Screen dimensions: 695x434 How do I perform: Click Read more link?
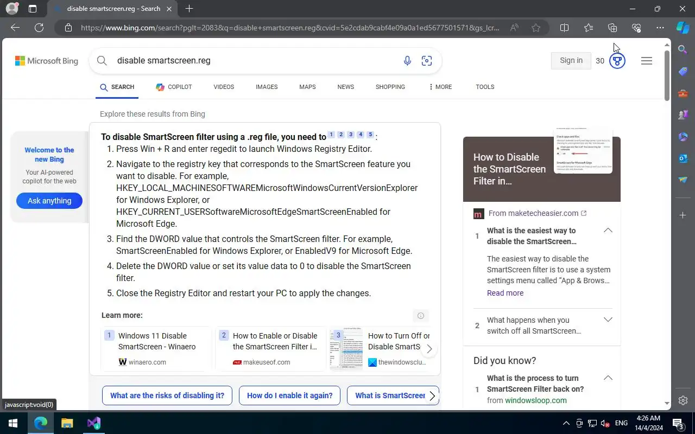(x=505, y=293)
